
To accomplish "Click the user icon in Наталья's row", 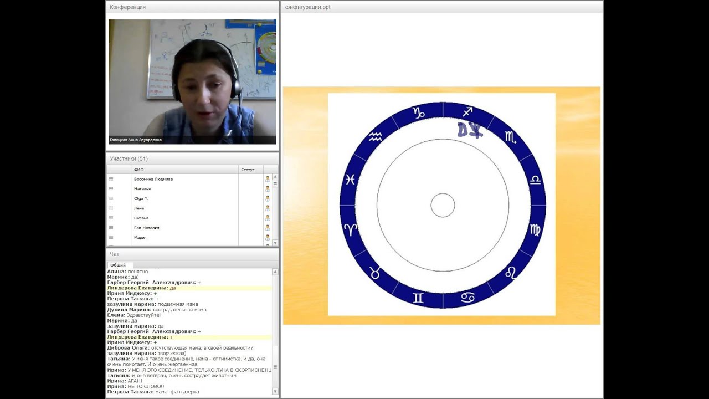I will 268,188.
